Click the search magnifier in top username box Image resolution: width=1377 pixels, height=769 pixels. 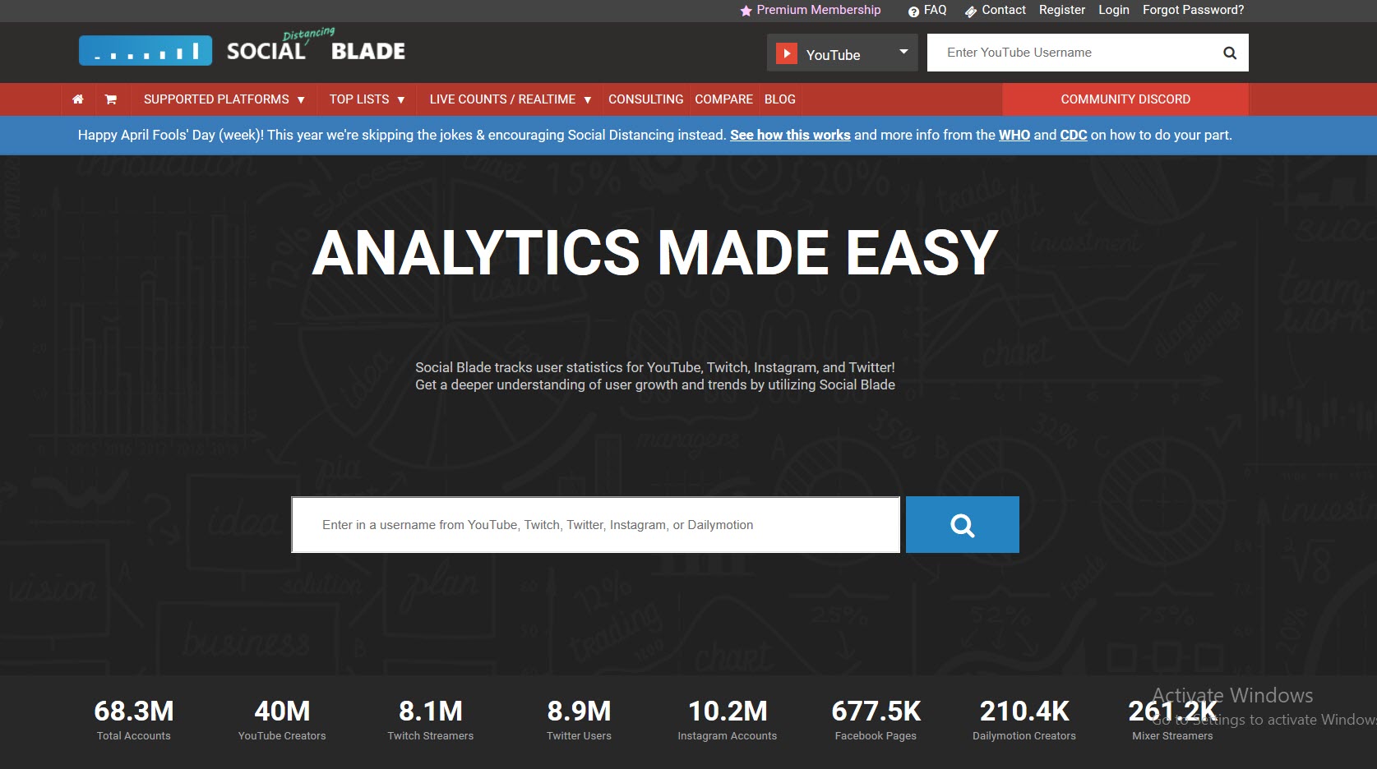pyautogui.click(x=1230, y=53)
